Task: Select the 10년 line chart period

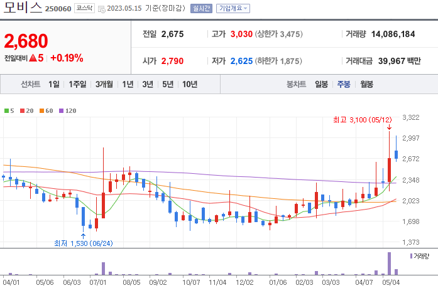Action: click(x=190, y=84)
